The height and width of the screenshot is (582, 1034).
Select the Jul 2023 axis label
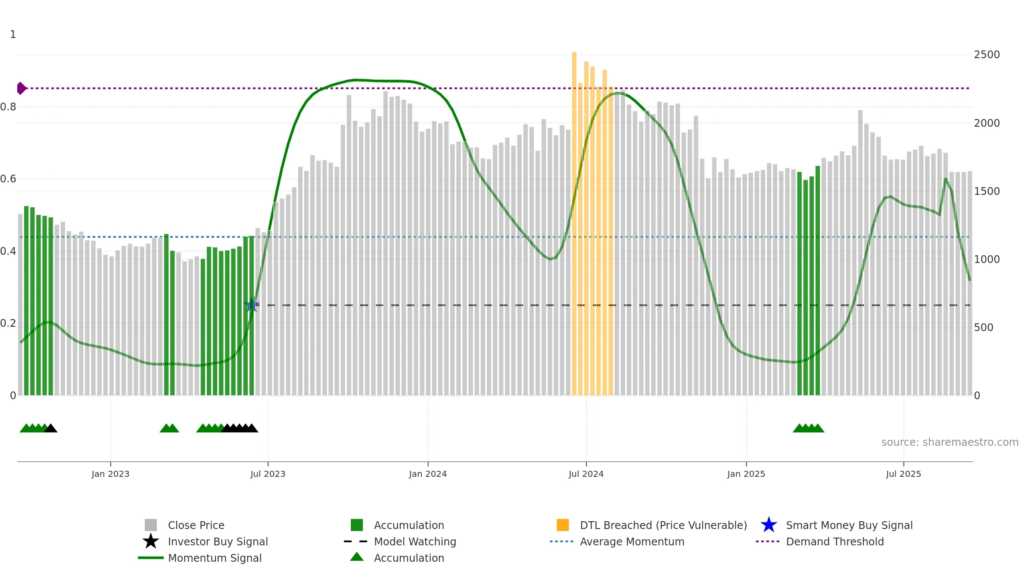(268, 474)
